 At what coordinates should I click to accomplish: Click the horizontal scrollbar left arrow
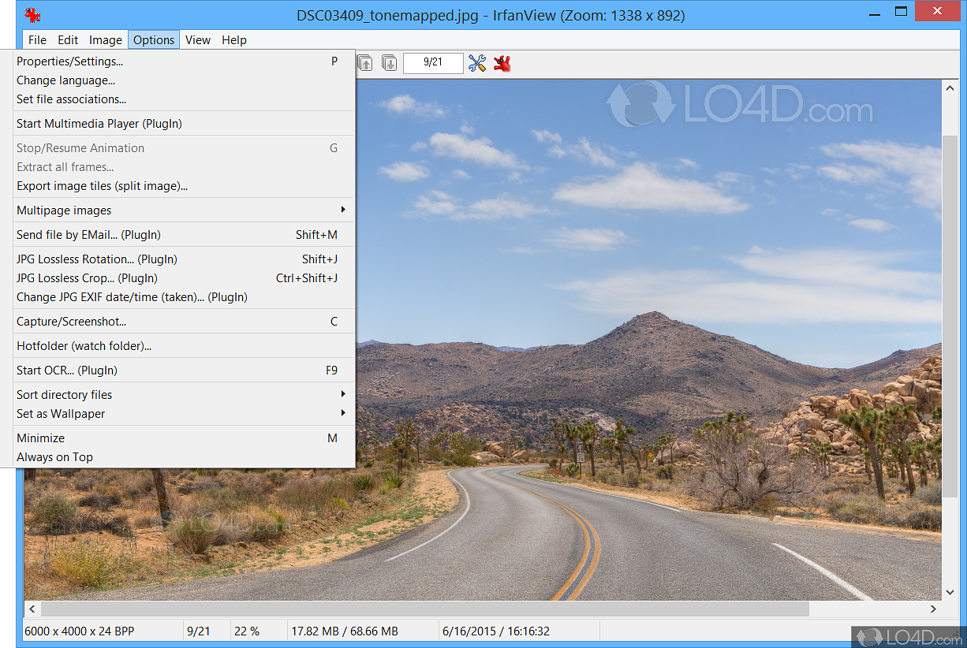pyautogui.click(x=32, y=609)
